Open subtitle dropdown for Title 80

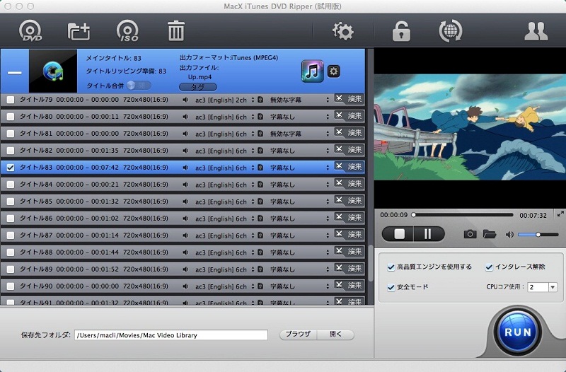(328, 117)
